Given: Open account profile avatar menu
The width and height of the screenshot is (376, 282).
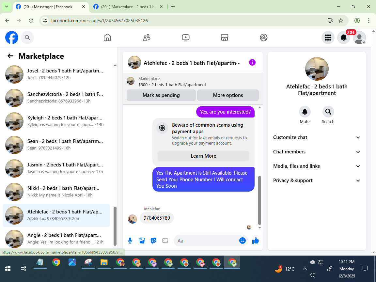Looking at the screenshot, I should (x=359, y=38).
